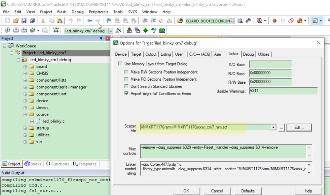The image size is (330, 195).
Task: Click the disable Warnings field
Action: click(283, 91)
